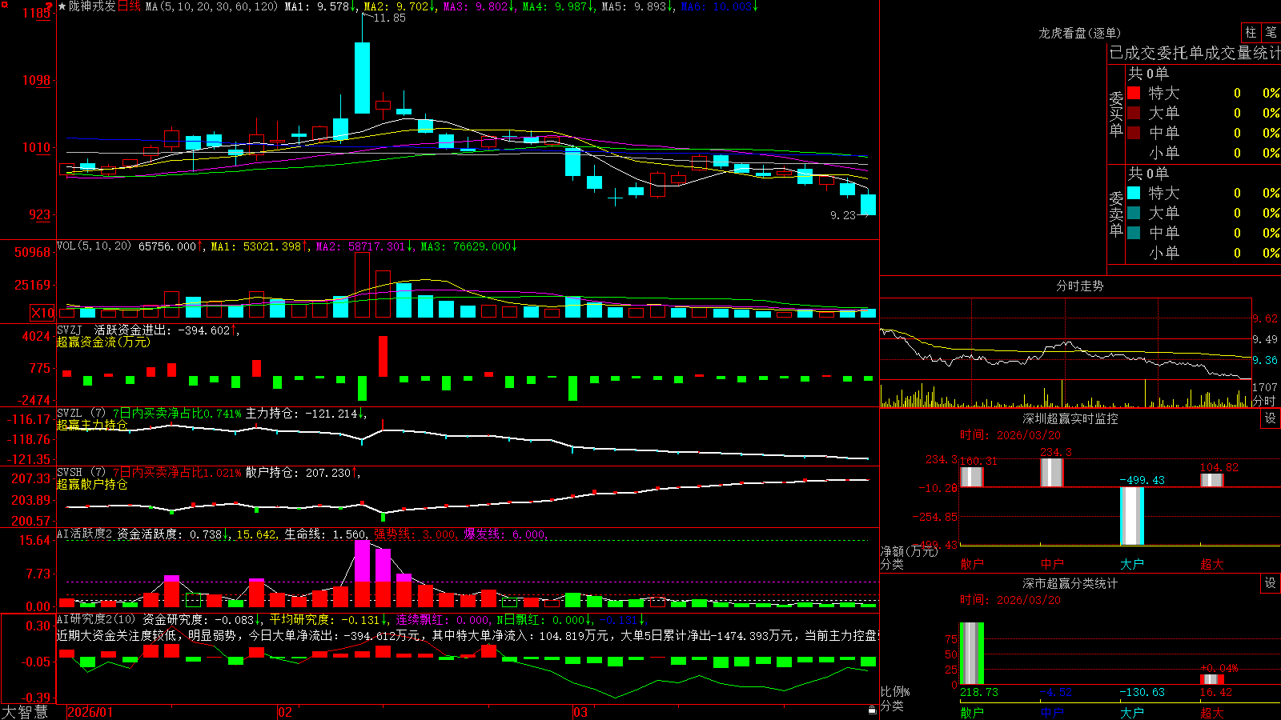Click the 散户 218.73 bar in 分类统计
The height and width of the screenshot is (720, 1281).
pyautogui.click(x=971, y=653)
